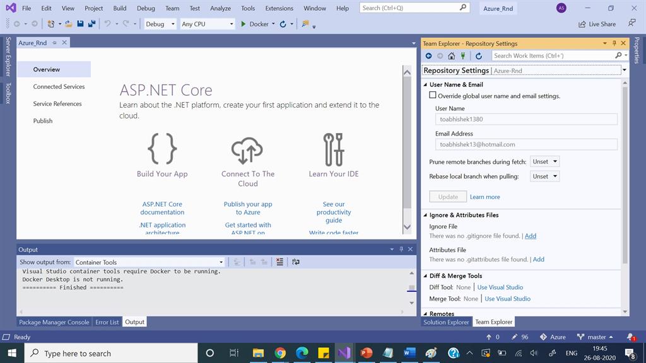Open Publish your app to Azure link
Image resolution: width=646 pixels, height=363 pixels.
tap(248, 208)
